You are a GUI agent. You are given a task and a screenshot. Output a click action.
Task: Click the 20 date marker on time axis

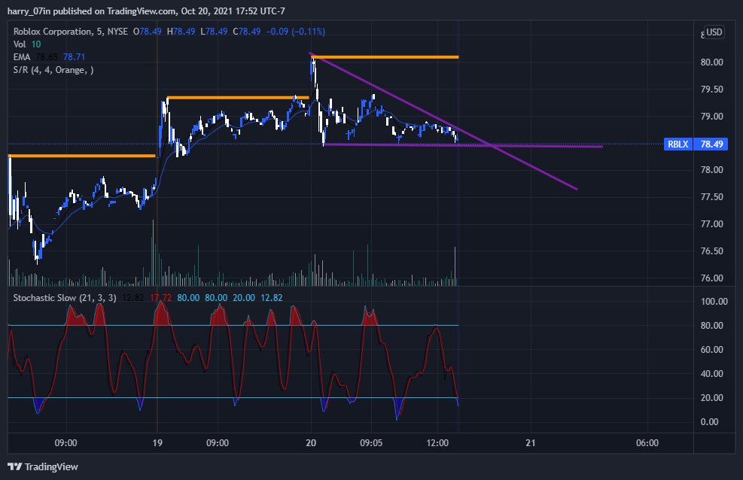click(x=310, y=442)
